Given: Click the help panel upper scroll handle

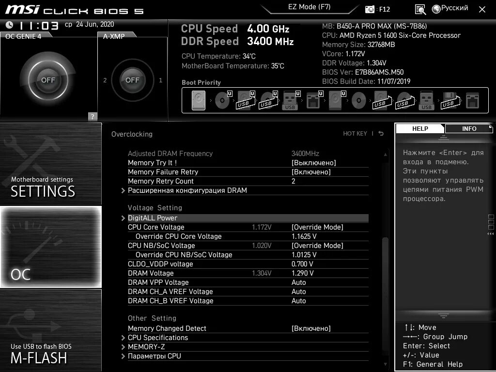Looking at the screenshot, I should 444,137.
